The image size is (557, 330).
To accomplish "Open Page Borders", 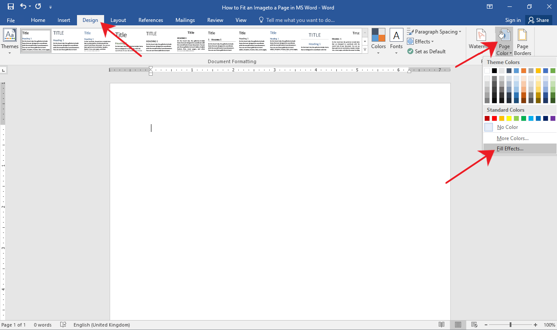I will 523,41.
